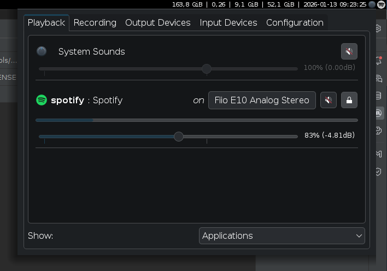
Task: Click the System Sounds speaker icon
Action: 42,51
